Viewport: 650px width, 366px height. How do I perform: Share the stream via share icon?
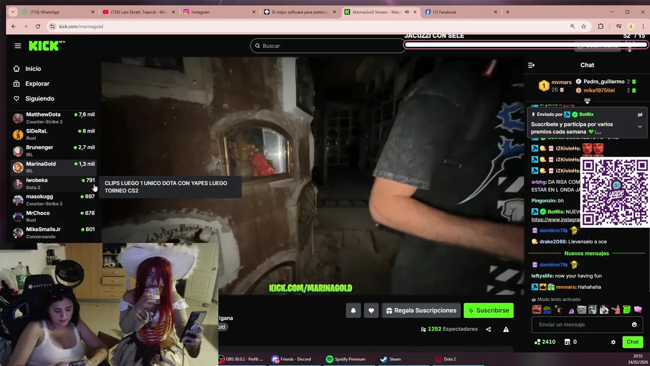(x=489, y=329)
